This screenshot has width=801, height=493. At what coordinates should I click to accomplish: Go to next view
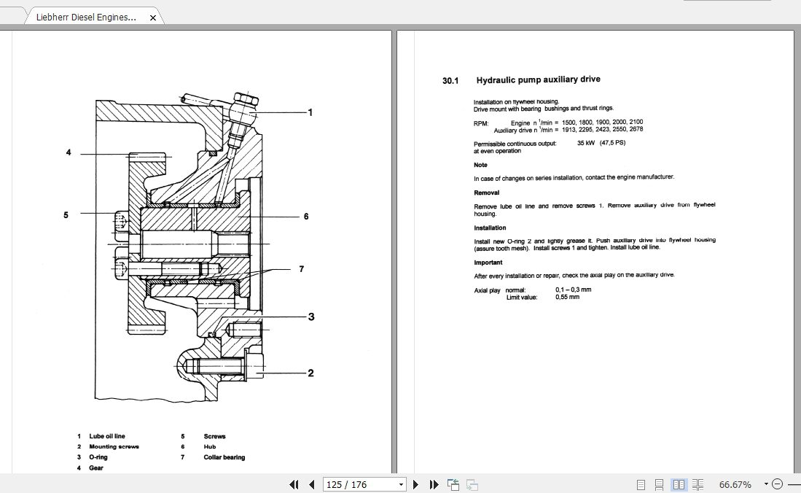coord(471,484)
